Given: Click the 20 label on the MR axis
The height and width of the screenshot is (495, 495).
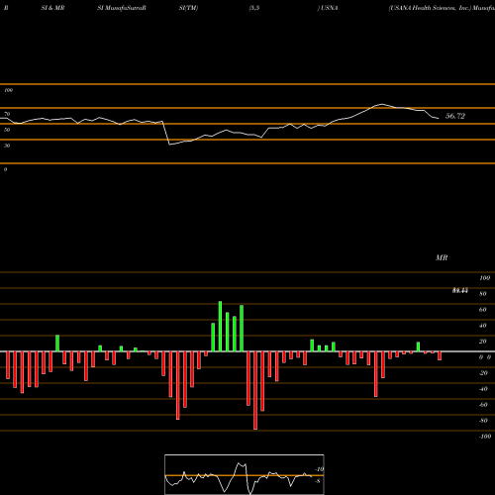Looking at the screenshot, I should pyautogui.click(x=482, y=342).
